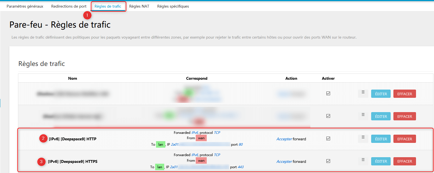Click drag handle icon for HTTPS rule
434x173 pixels.
click(363, 160)
